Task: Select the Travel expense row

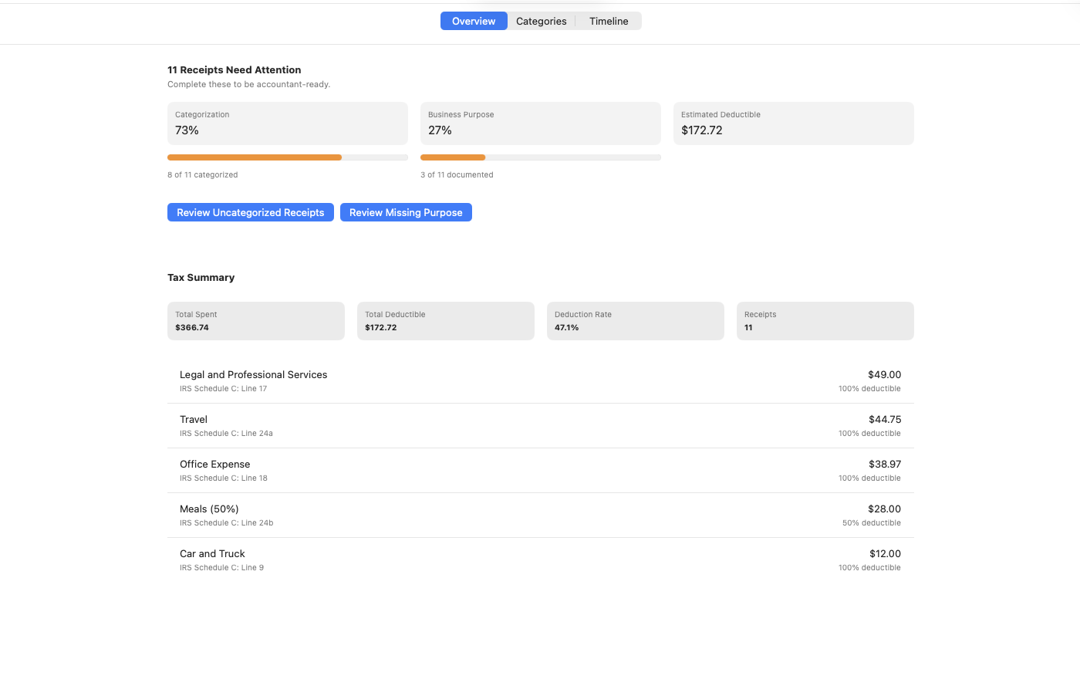Action: click(x=540, y=425)
